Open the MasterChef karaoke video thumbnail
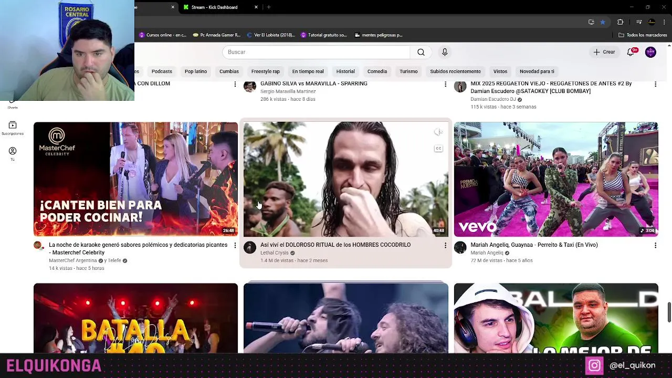Image resolution: width=672 pixels, height=378 pixels. tap(135, 179)
